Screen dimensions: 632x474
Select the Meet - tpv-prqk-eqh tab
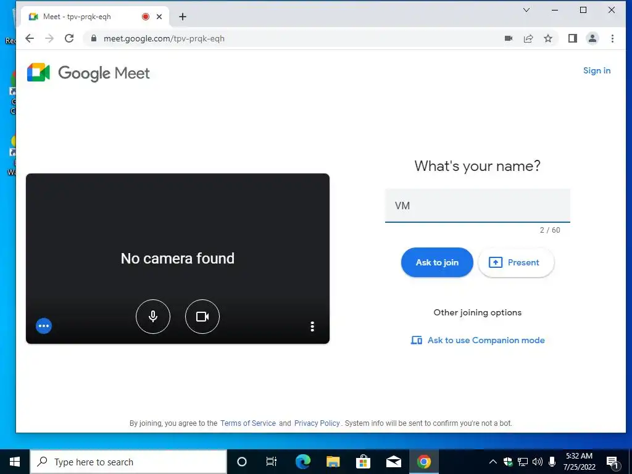coord(96,17)
